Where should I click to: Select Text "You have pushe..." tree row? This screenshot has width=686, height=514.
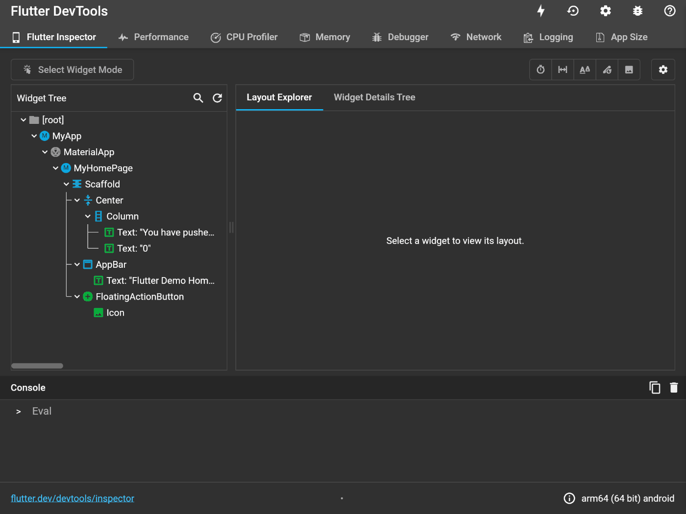[160, 233]
